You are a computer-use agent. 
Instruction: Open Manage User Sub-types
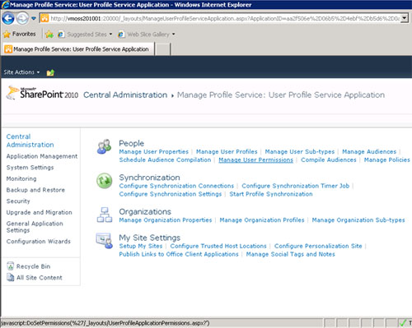click(300, 151)
